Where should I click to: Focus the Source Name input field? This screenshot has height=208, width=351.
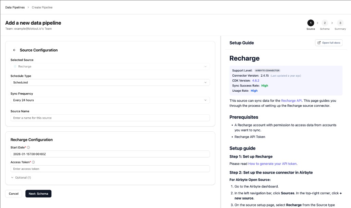pos(110,118)
